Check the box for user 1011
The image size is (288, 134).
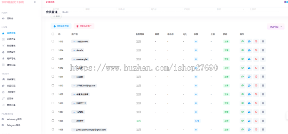[53, 76]
